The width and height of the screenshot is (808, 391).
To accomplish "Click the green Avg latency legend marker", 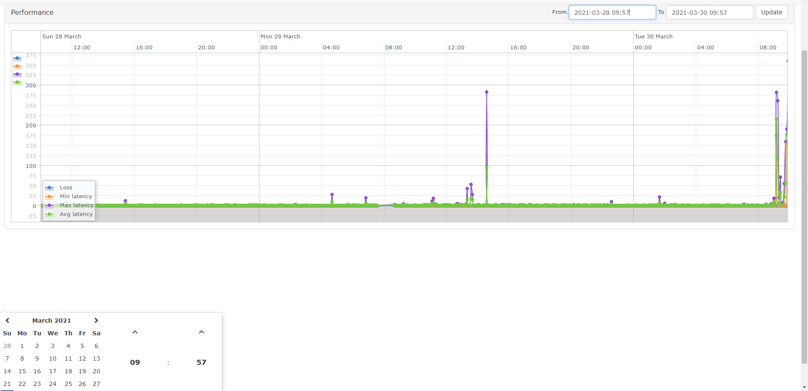I will tap(50, 214).
